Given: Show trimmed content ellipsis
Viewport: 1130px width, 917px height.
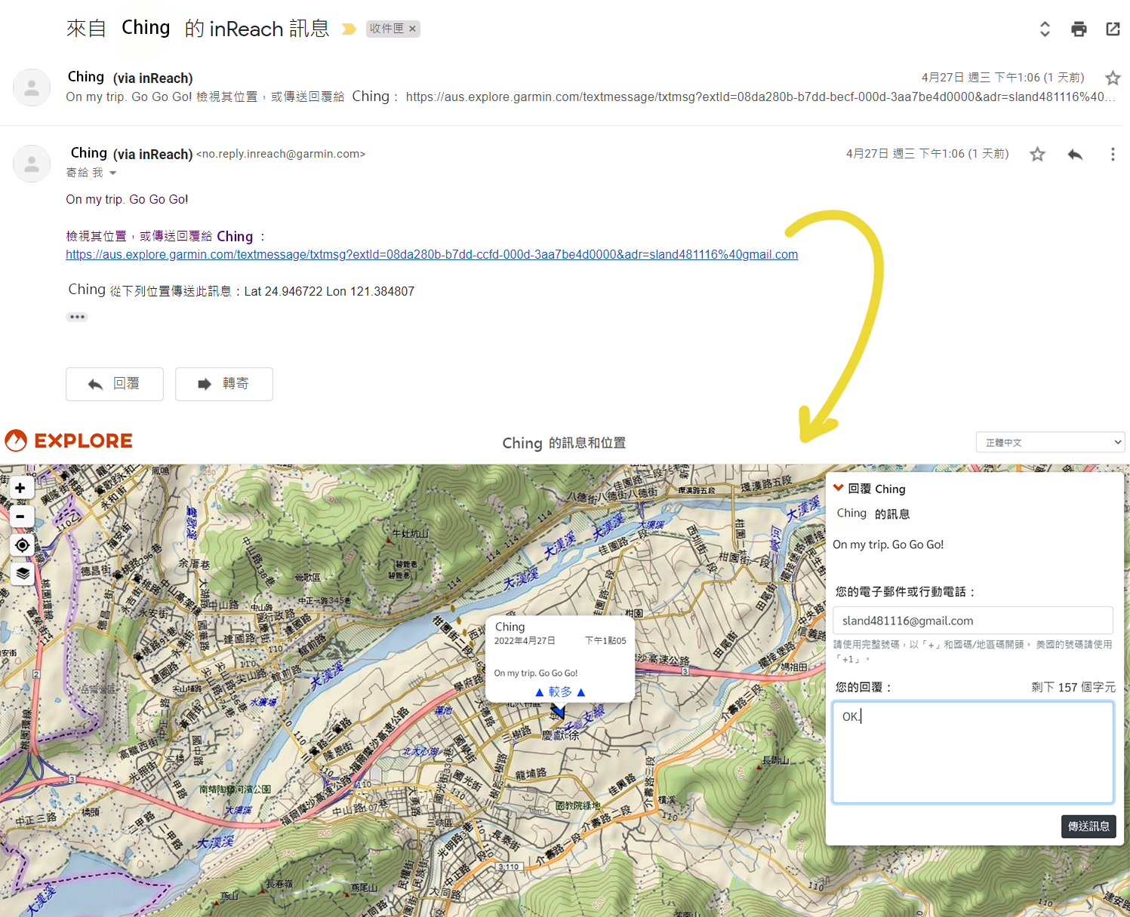Looking at the screenshot, I should click(77, 317).
